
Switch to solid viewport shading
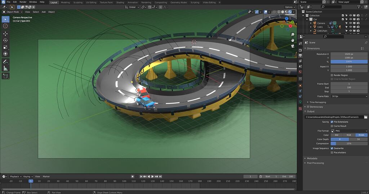(x=283, y=12)
